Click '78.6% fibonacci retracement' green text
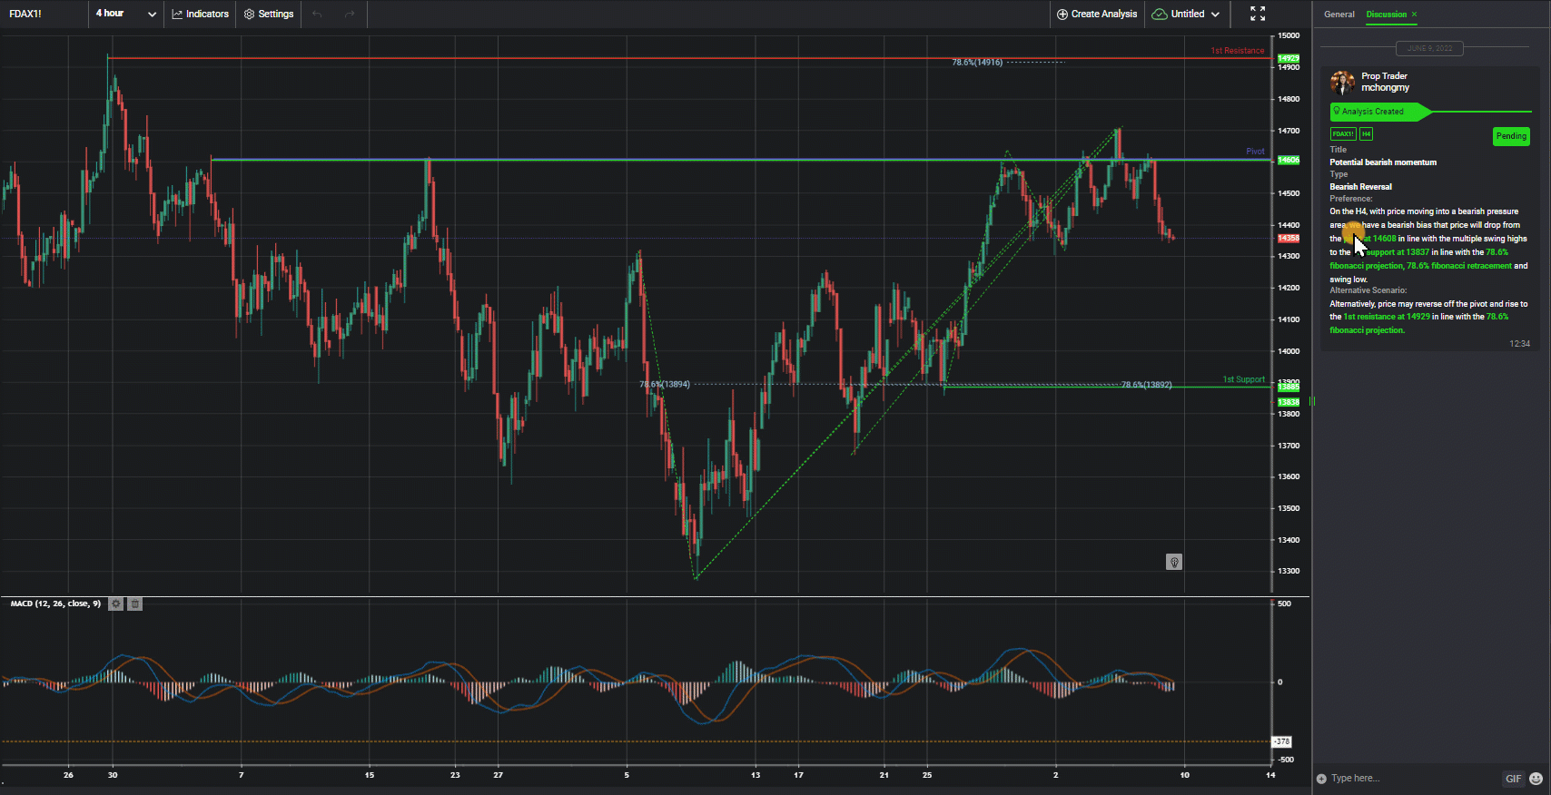This screenshot has width=1551, height=795. click(x=1459, y=266)
